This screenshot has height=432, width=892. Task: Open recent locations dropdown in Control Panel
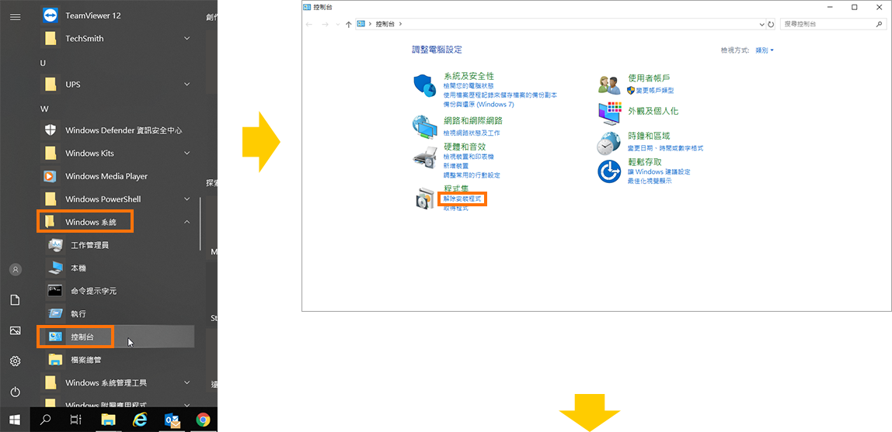[338, 24]
